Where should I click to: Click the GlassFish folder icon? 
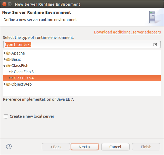tap(8, 66)
